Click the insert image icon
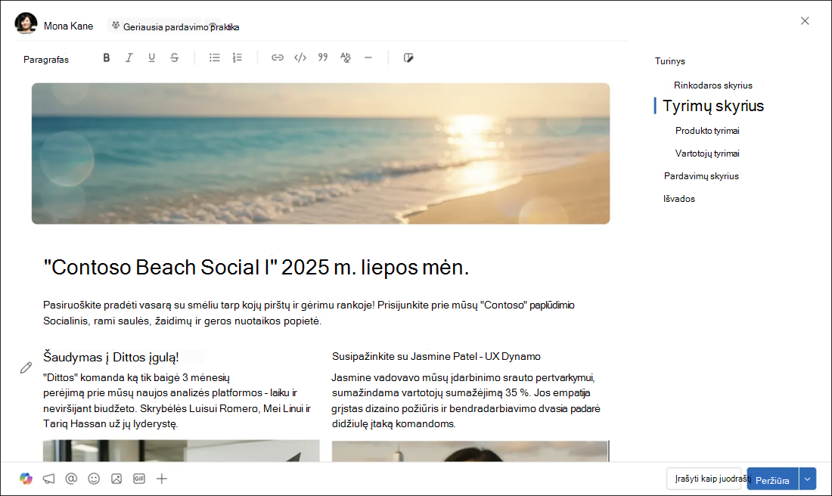This screenshot has width=832, height=496. pyautogui.click(x=116, y=479)
